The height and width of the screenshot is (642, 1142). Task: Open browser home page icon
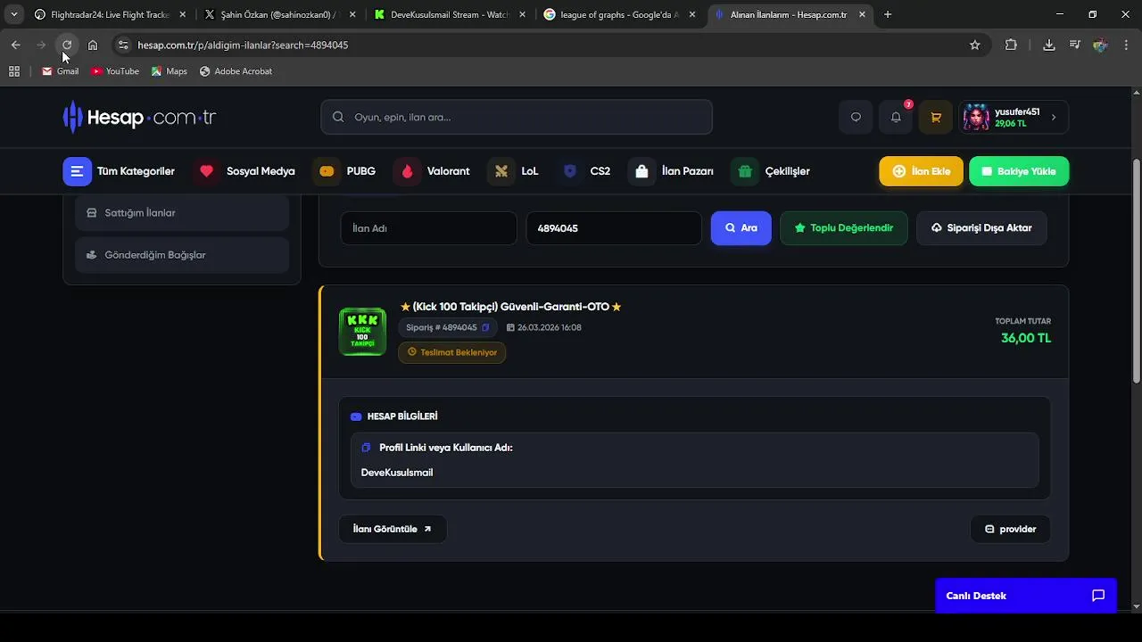[x=93, y=45]
